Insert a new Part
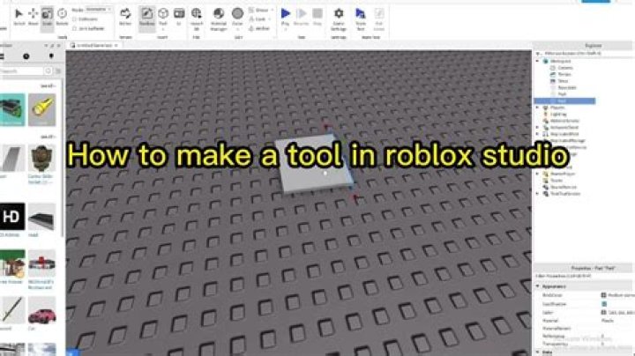The image size is (635, 356). 163,14
